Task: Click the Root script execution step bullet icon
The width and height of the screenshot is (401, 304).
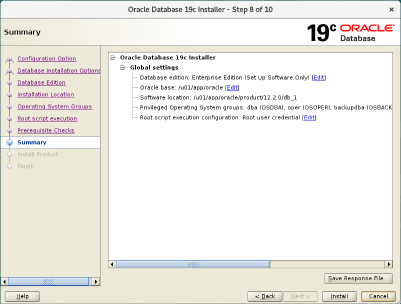Action: 10,119
